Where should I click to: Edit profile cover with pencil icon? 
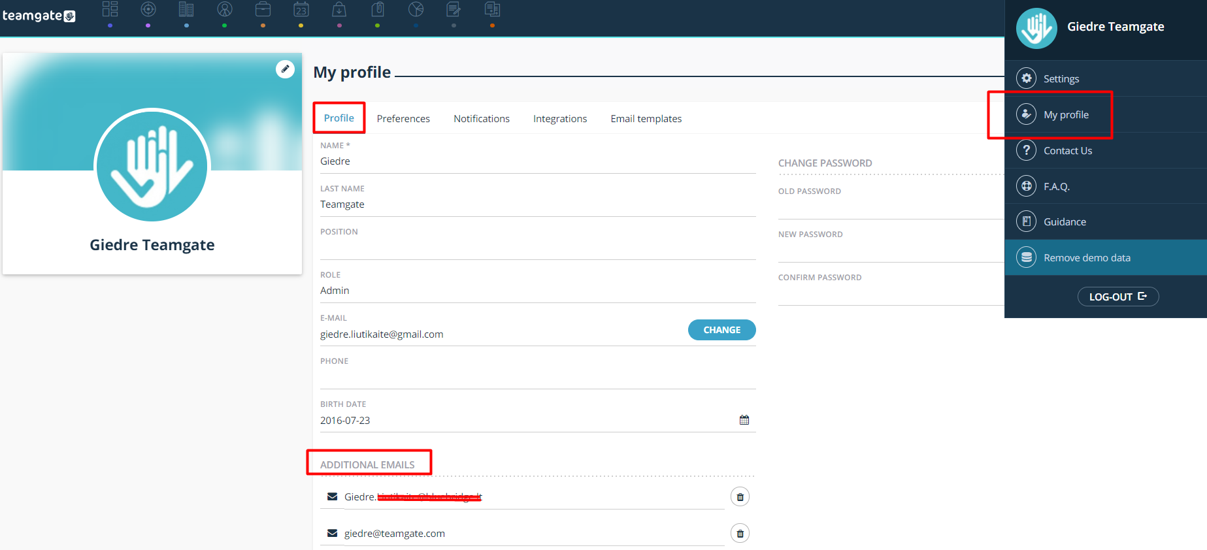pos(285,69)
